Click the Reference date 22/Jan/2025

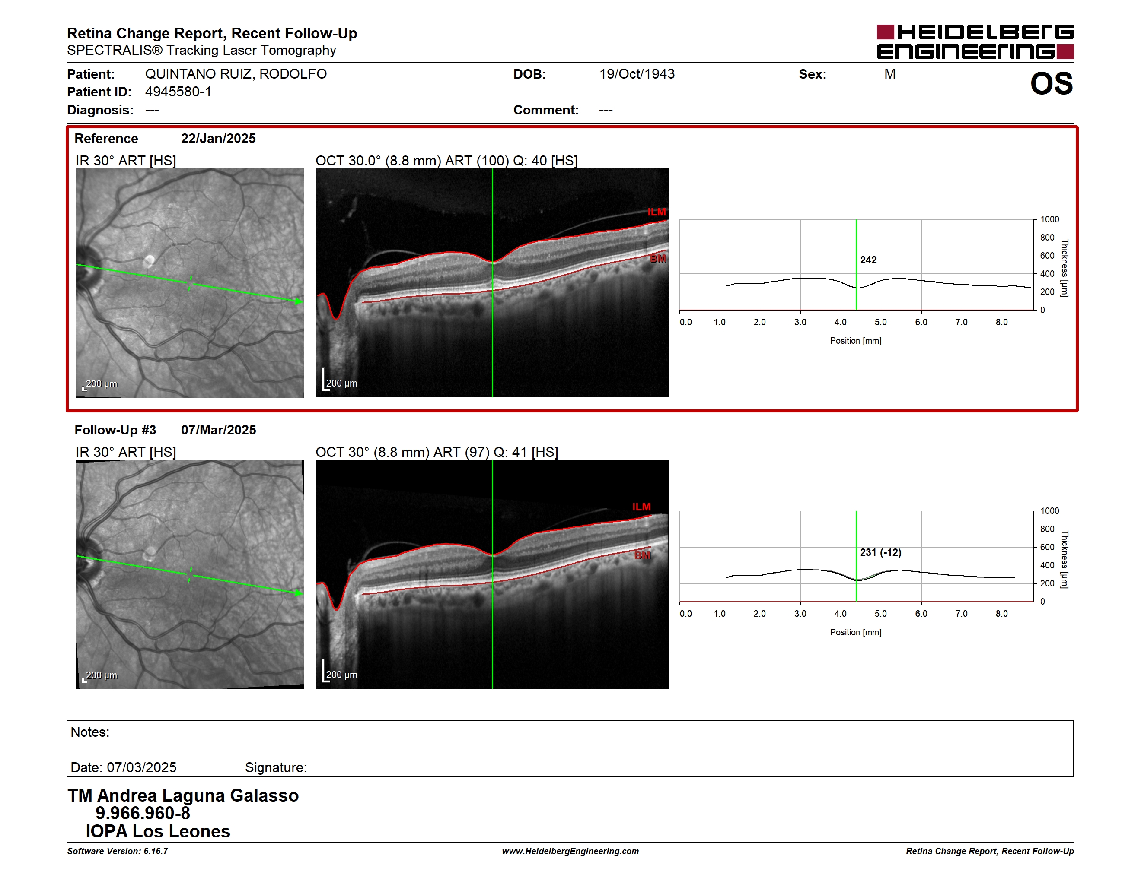coord(218,138)
